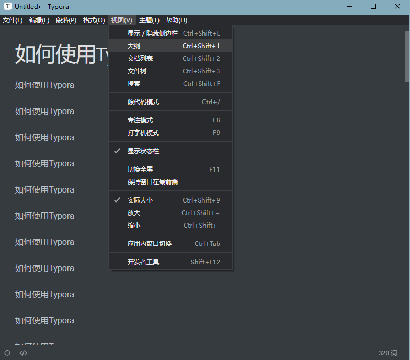Image resolution: width=410 pixels, height=360 pixels.
Task: Click the sidebar toggle circle icon in status bar
Action: (7, 353)
